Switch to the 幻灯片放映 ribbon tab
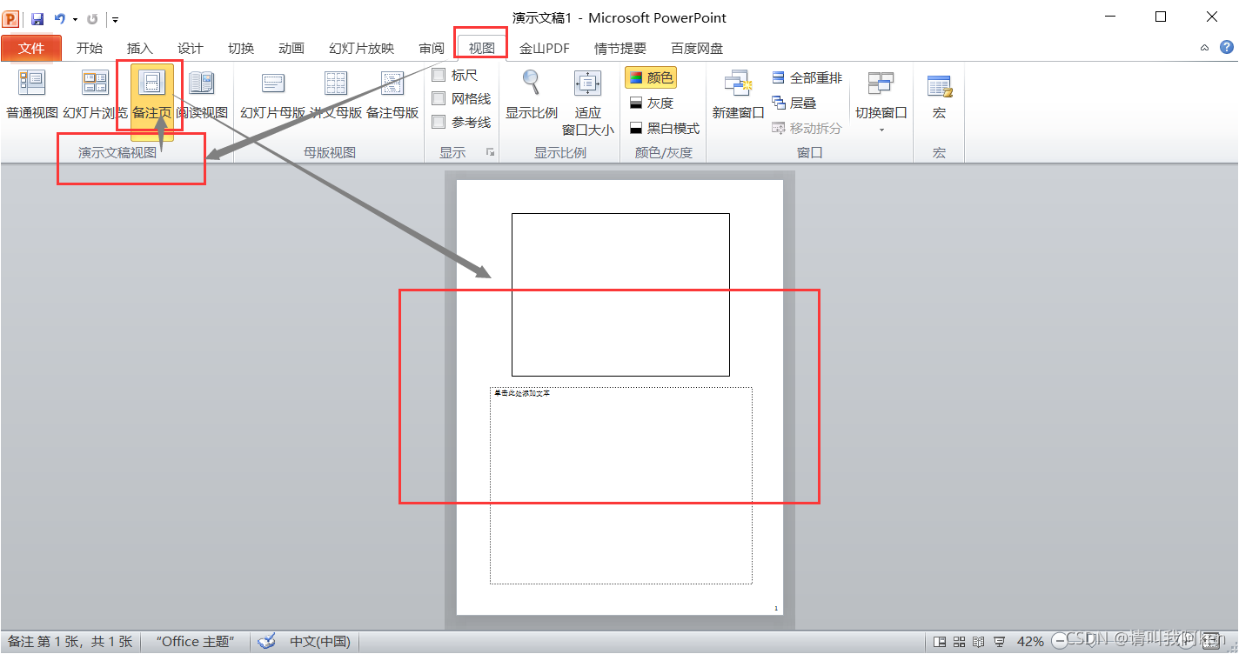 361,49
